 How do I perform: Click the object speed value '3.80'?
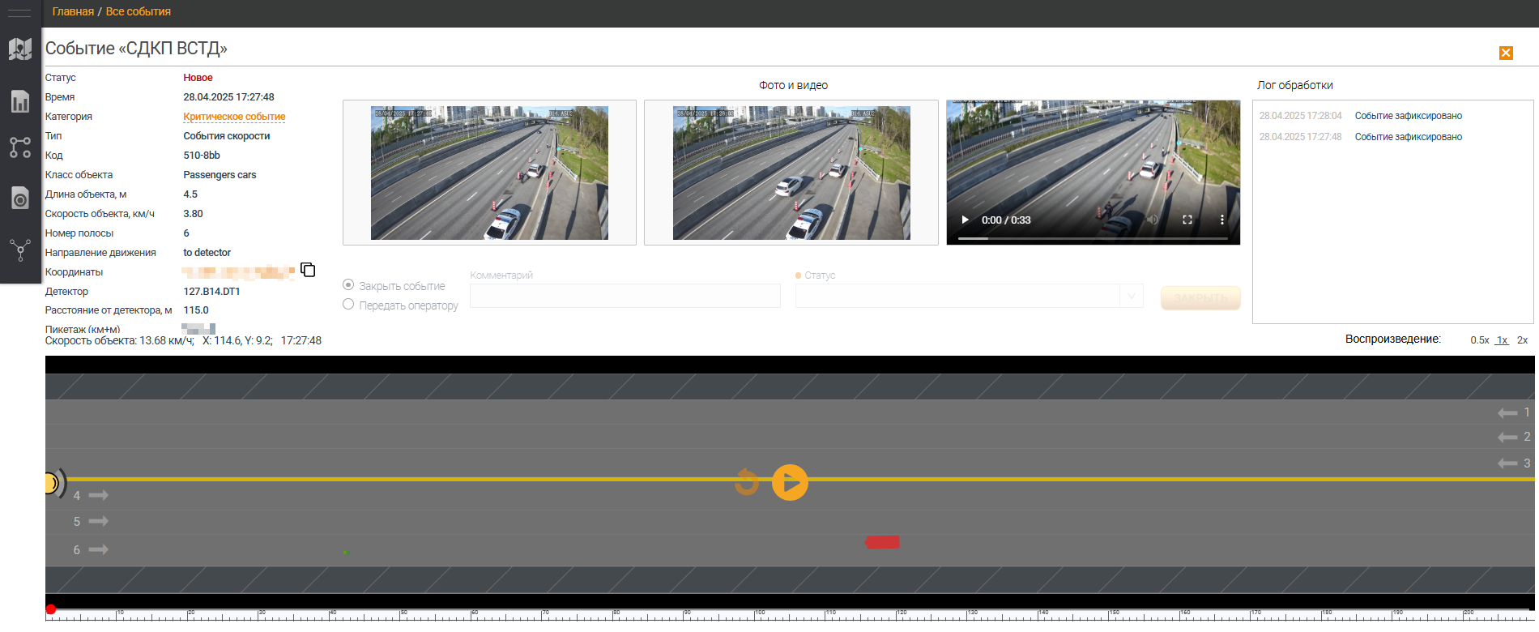[x=193, y=214]
